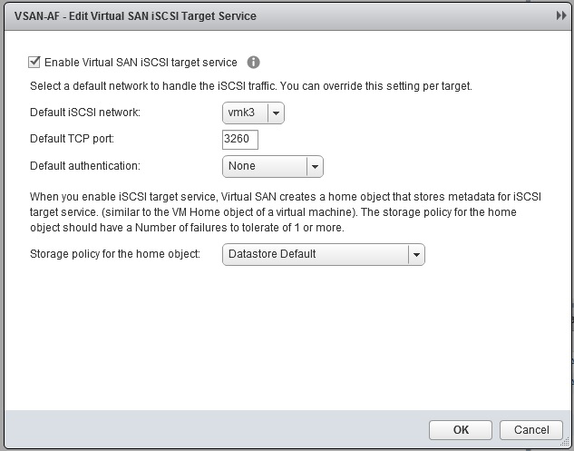Image resolution: width=574 pixels, height=451 pixels.
Task: Click the Default authentication label
Action: click(85, 166)
